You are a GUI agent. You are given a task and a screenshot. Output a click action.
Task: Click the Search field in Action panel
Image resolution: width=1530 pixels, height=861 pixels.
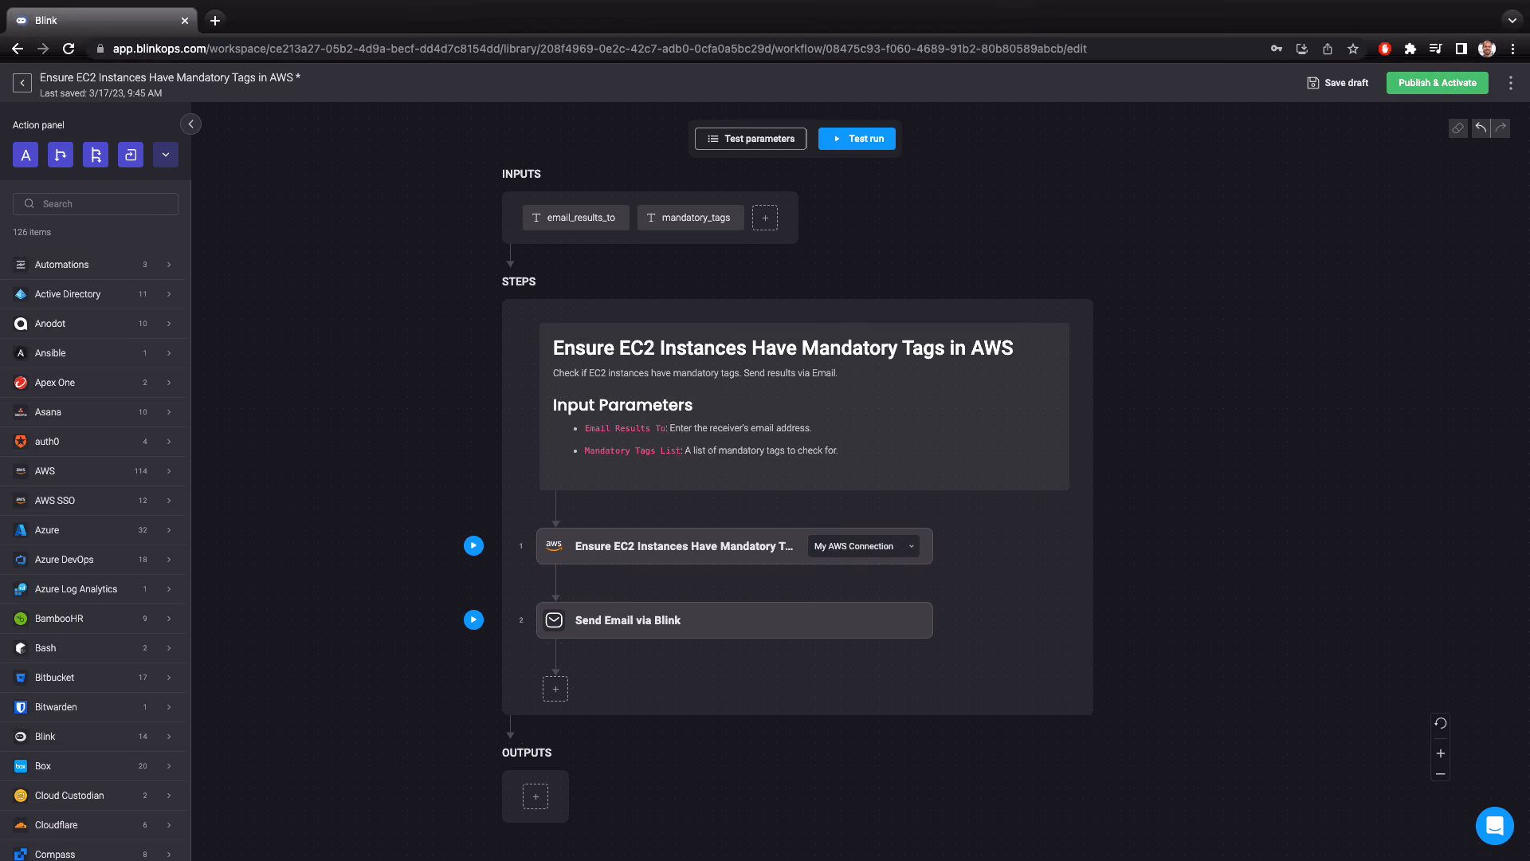(x=96, y=204)
